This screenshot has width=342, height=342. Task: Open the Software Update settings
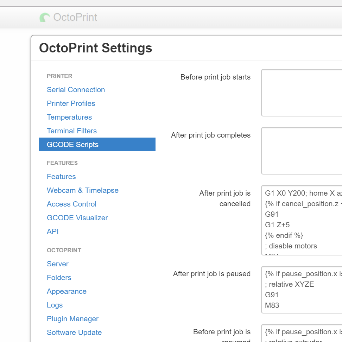(x=74, y=332)
